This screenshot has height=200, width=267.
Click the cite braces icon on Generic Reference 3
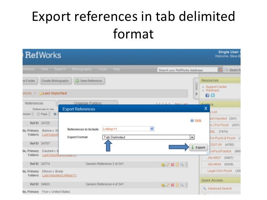177,164
